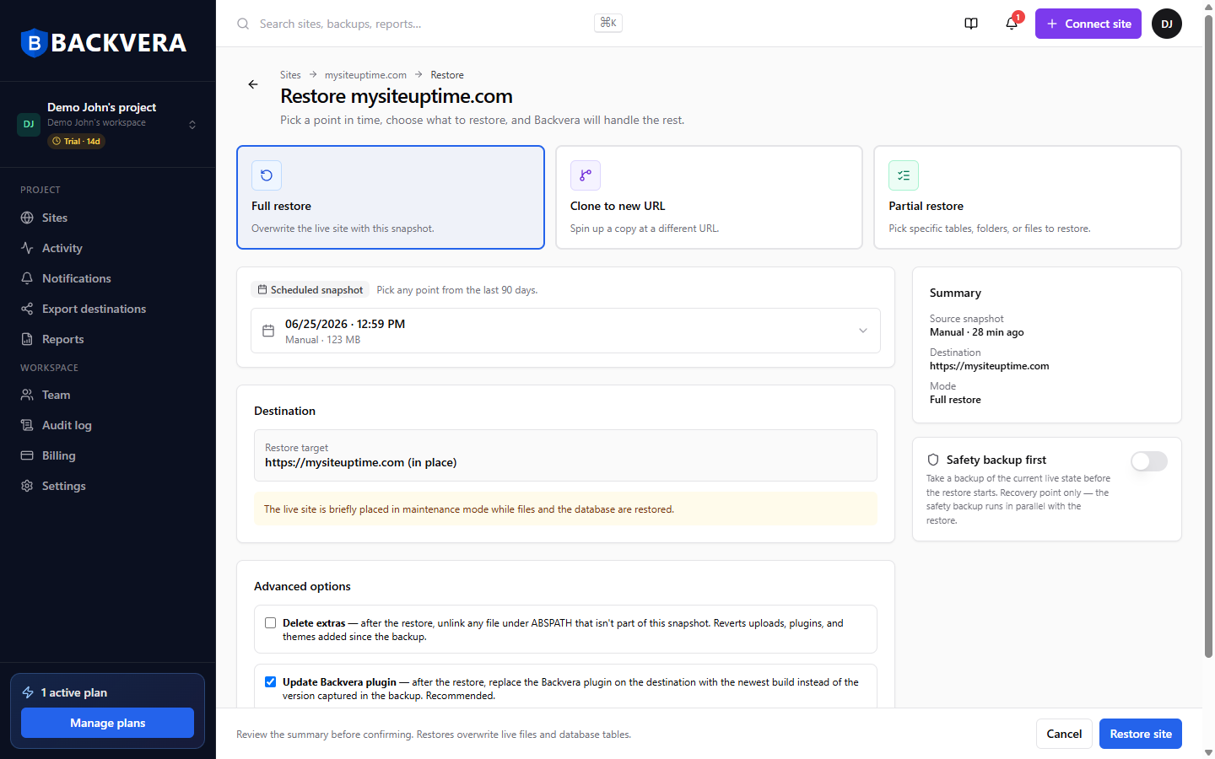Select the Partial restore card
Viewport: 1215px width, 759px height.
(x=1028, y=197)
